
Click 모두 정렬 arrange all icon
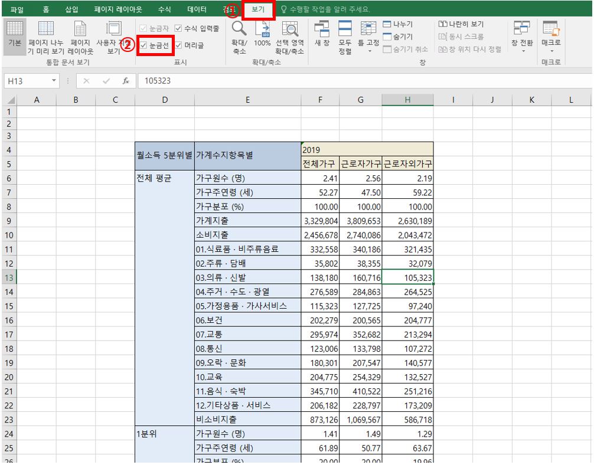(345, 29)
